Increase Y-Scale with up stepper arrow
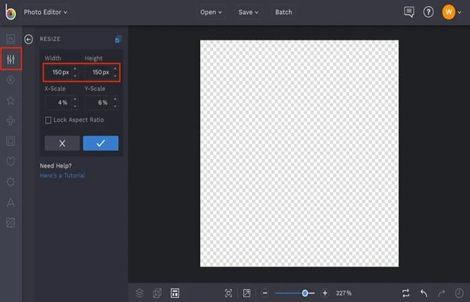 [115, 99]
